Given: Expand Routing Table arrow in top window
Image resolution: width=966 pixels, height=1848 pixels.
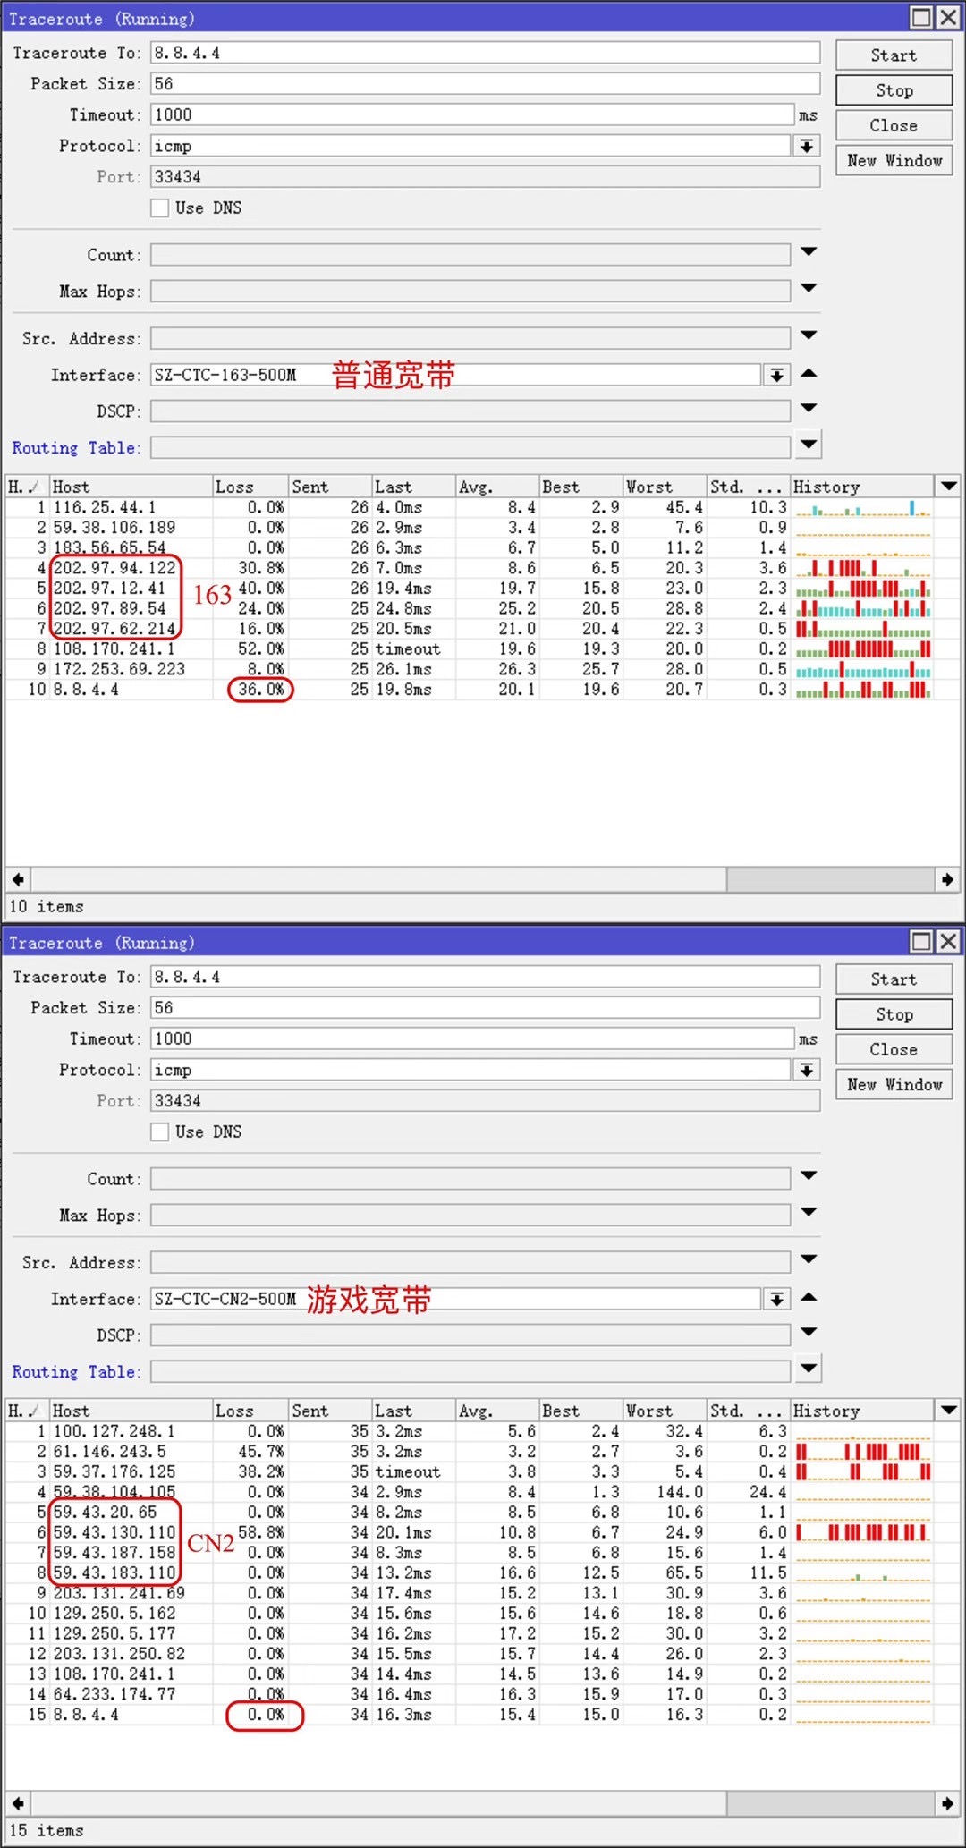Looking at the screenshot, I should [x=809, y=444].
